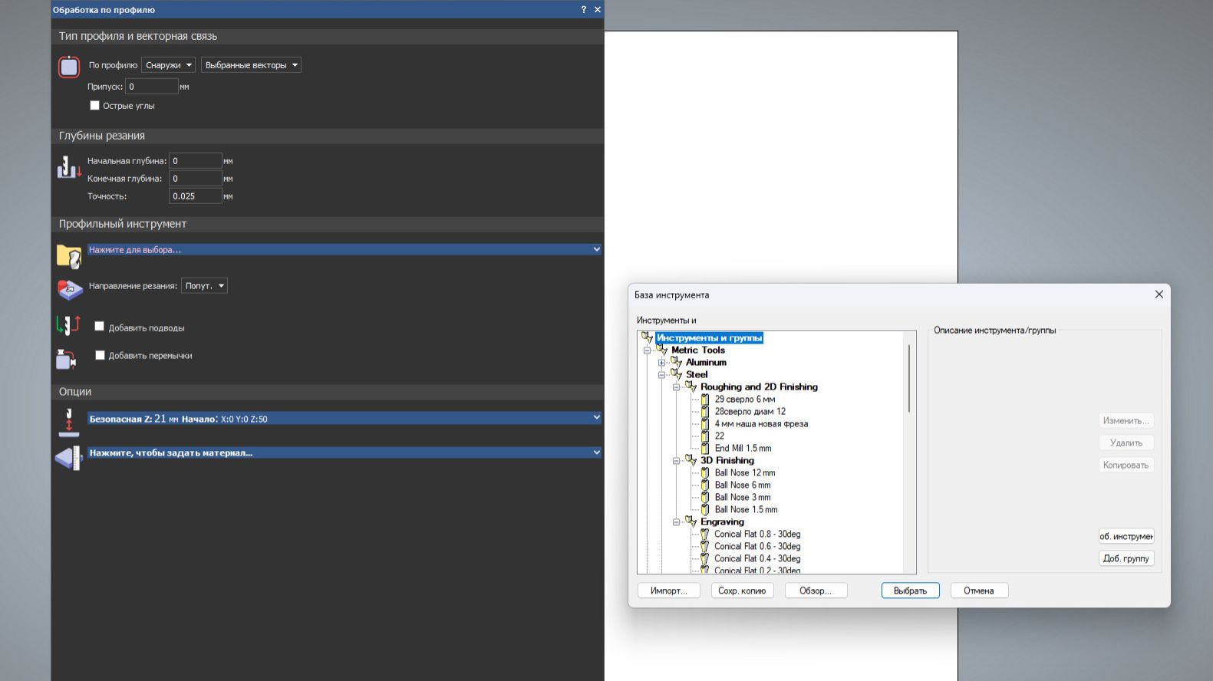Click the Точность input field

(196, 196)
